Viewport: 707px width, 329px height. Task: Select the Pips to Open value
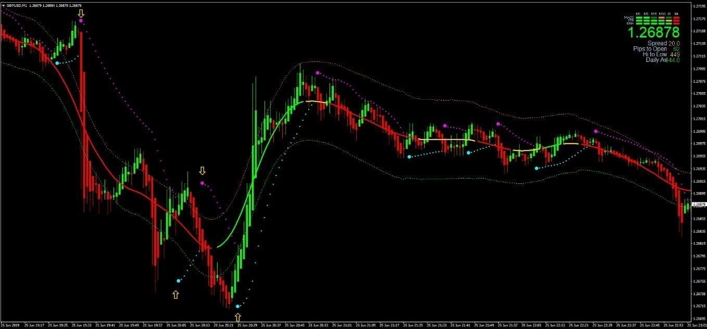[676, 49]
